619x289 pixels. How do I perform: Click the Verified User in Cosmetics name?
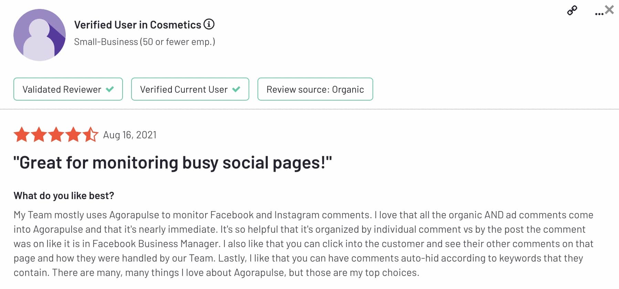tap(137, 25)
